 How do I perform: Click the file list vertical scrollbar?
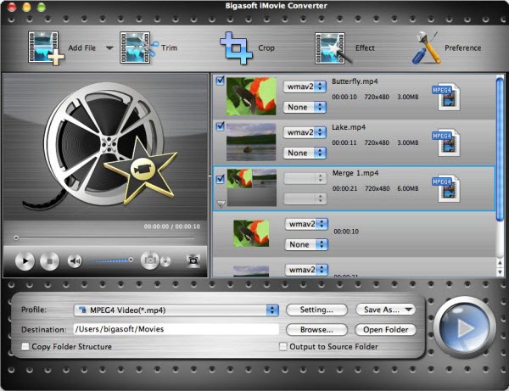tap(500, 149)
